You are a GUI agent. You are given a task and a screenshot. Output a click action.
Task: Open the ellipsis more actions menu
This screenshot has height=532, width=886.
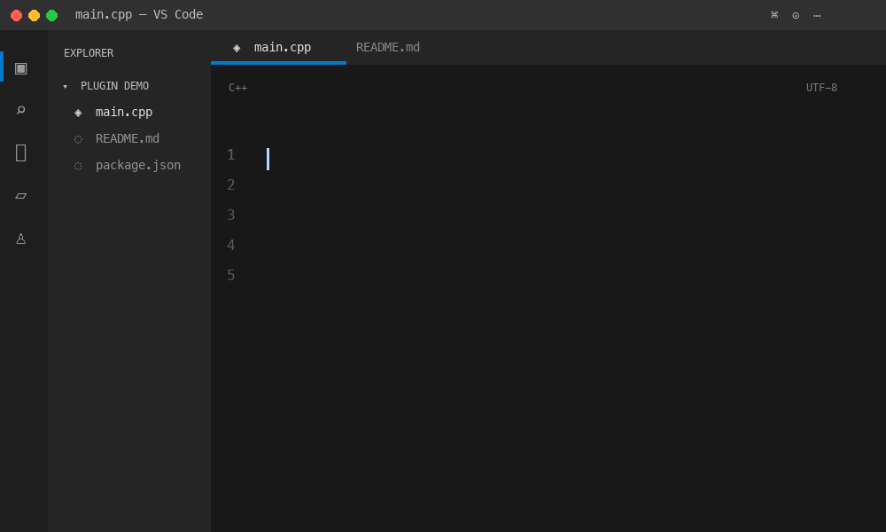pos(817,15)
